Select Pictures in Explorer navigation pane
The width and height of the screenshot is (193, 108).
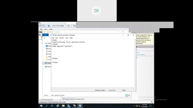(48, 54)
